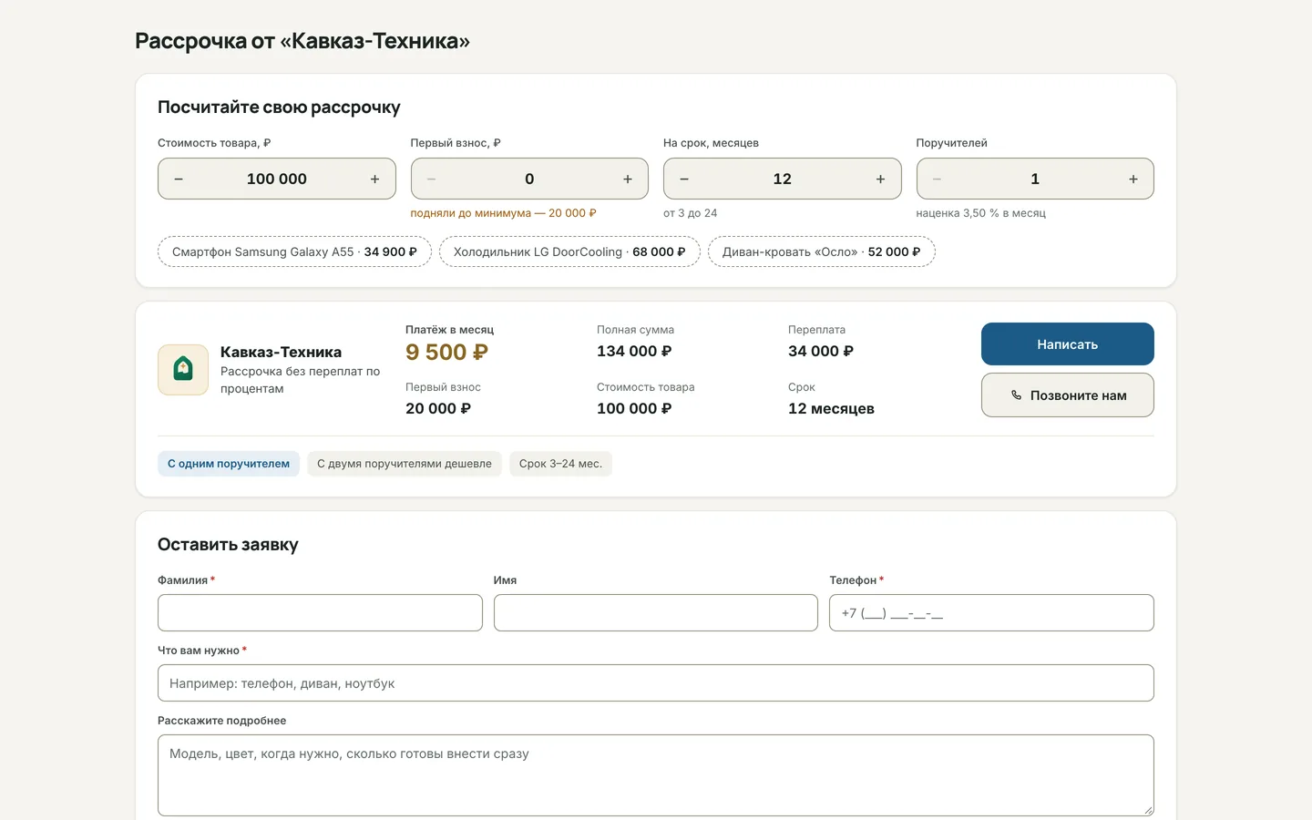Choose Samsung Galaxy A55 preset chip
1312x820 pixels.
point(294,252)
